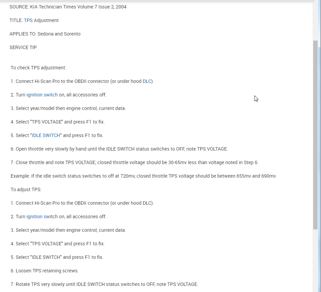This screenshot has width=321, height=292.
Task: Click the scrollbar track above the scroll thumb
Action: coord(315,20)
